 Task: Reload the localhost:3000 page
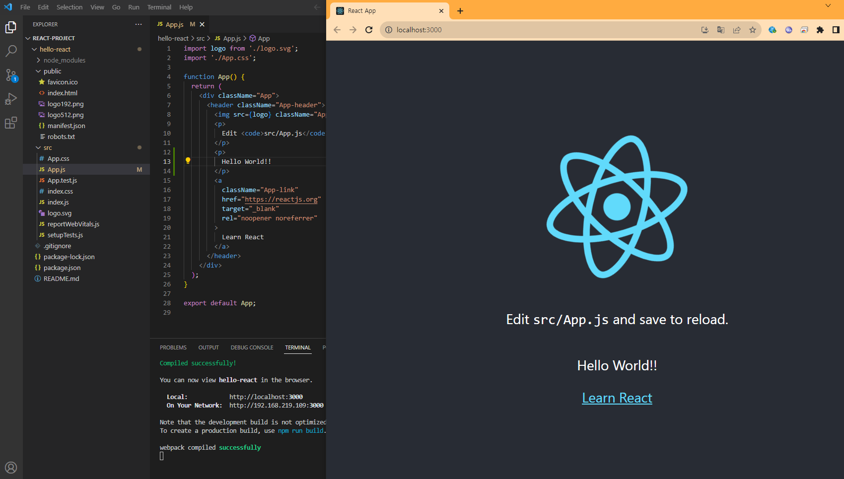coord(369,30)
